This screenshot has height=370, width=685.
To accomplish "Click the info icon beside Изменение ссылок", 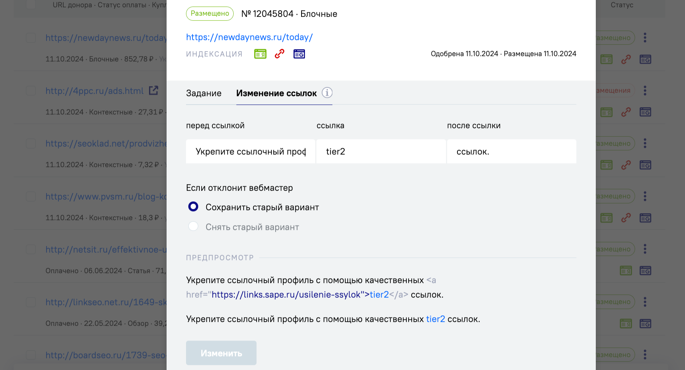I will [327, 93].
